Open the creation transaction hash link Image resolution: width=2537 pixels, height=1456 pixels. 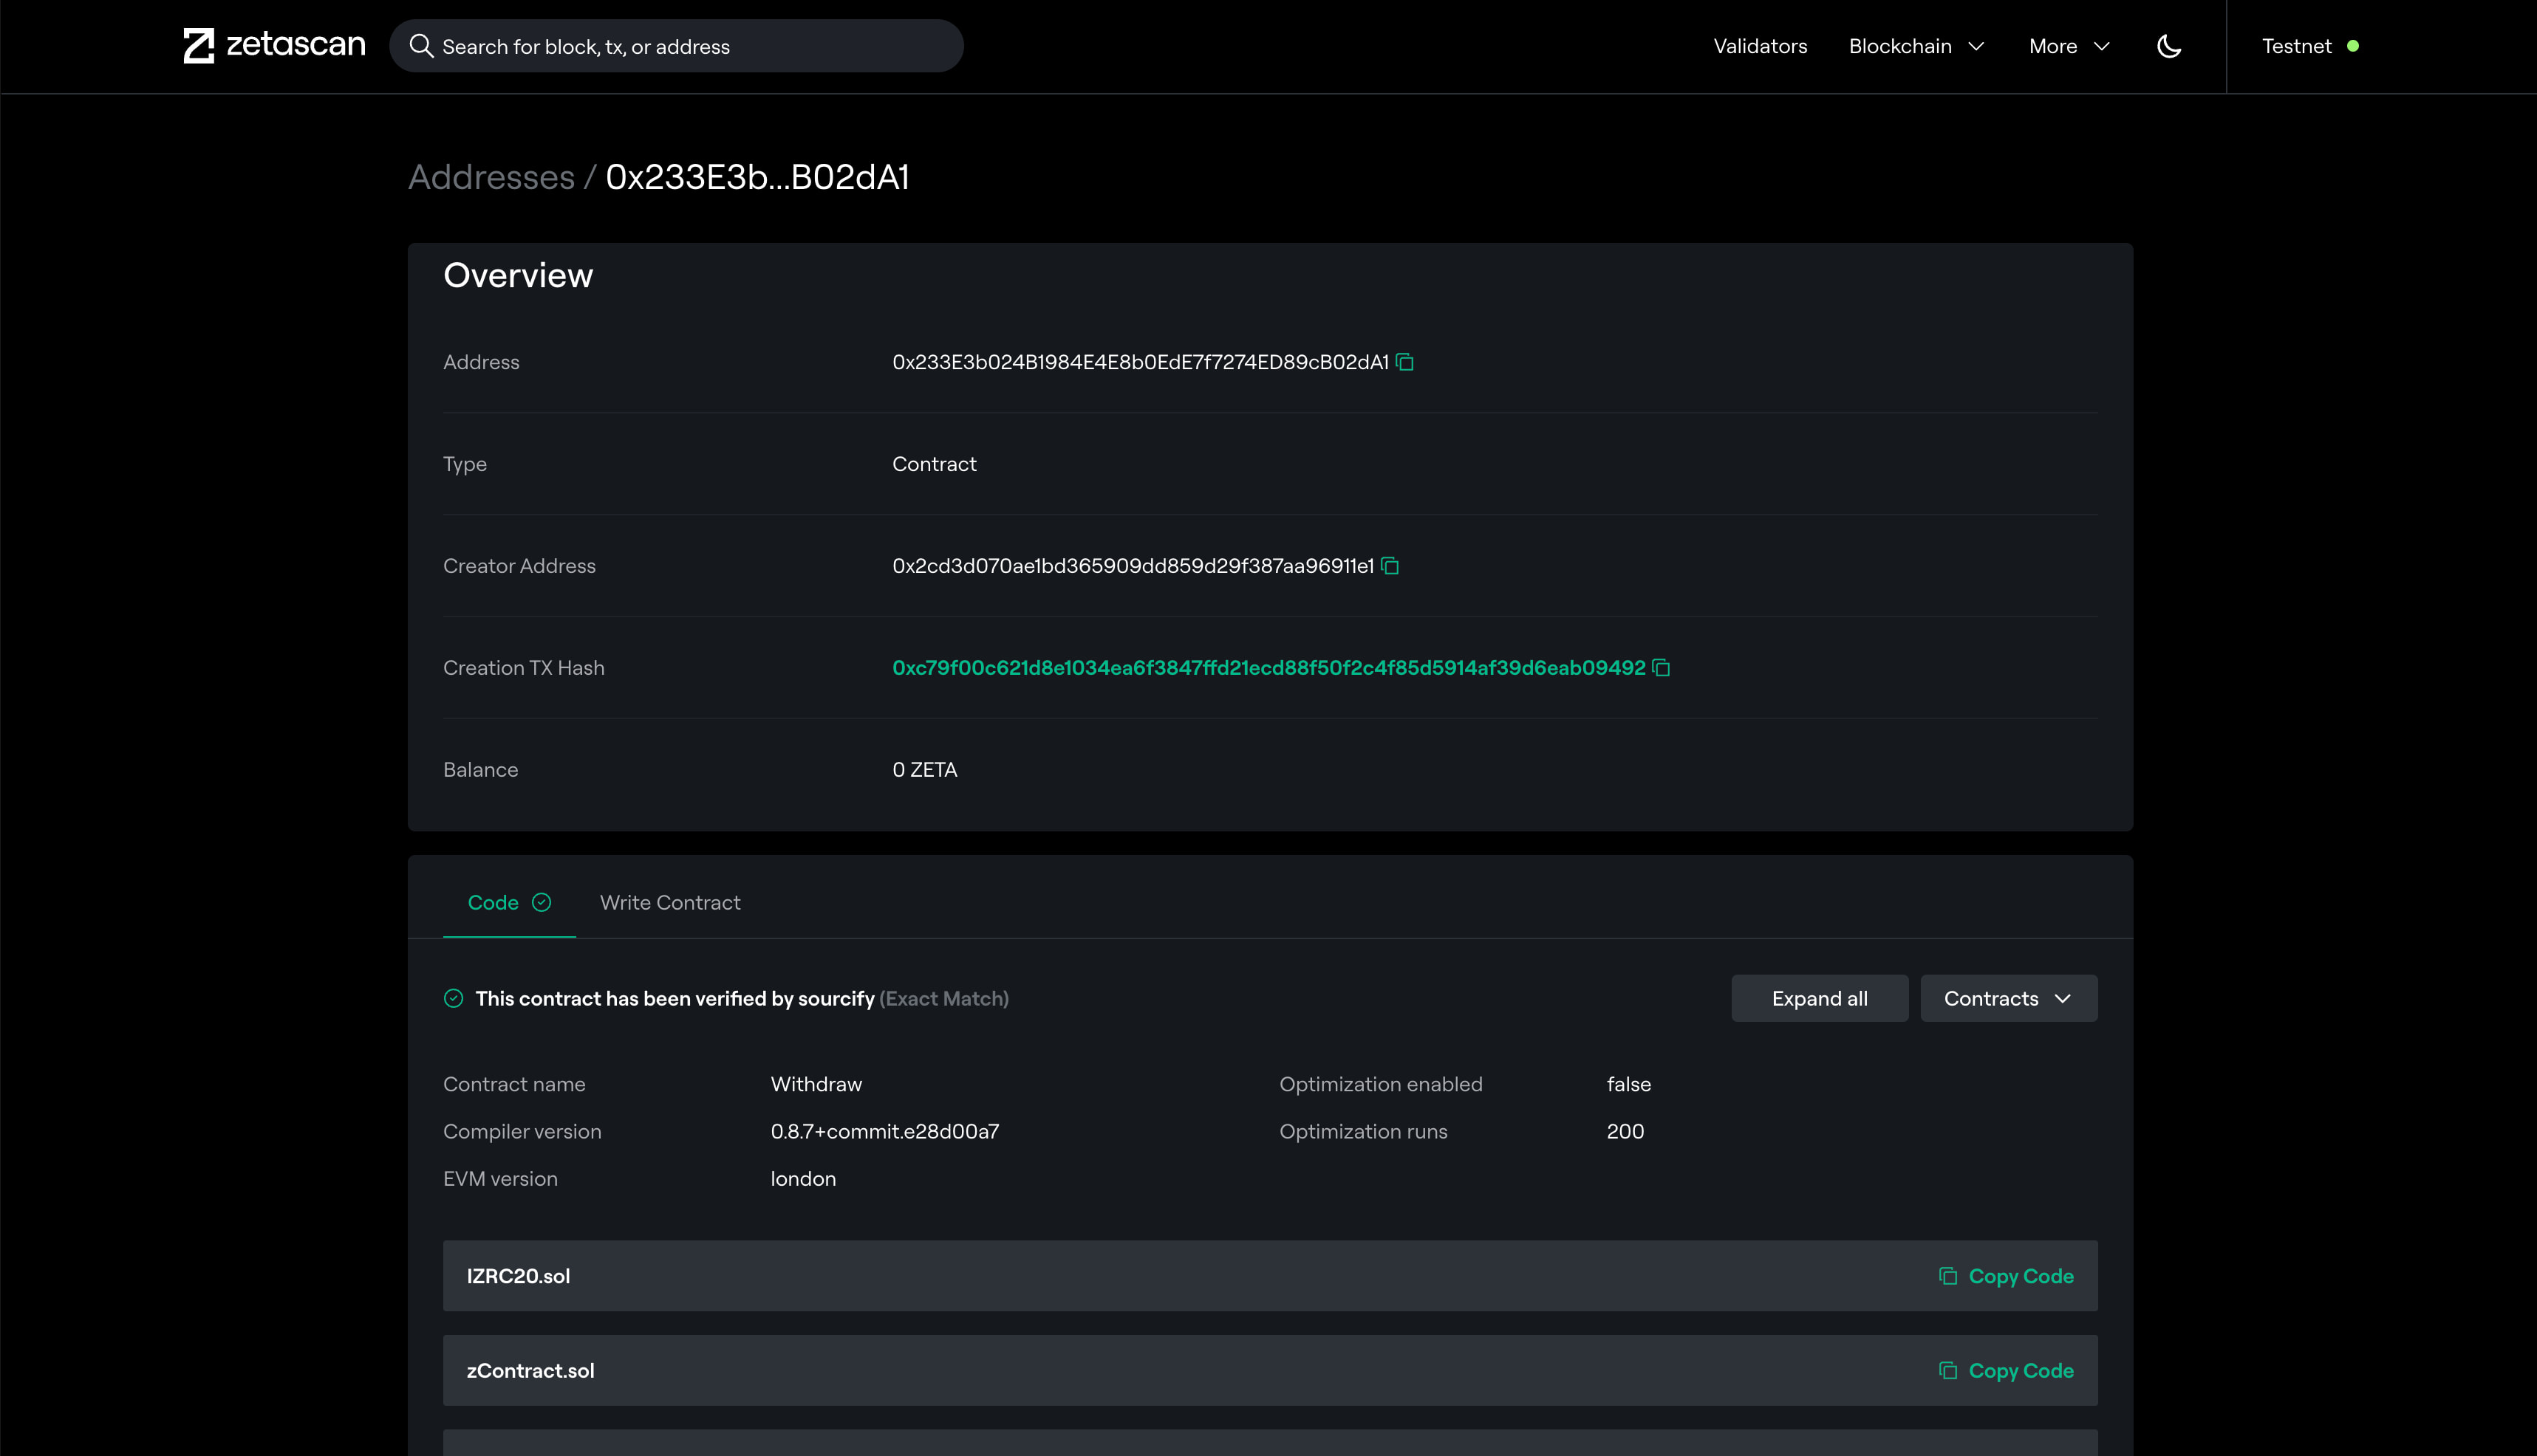[x=1268, y=668]
